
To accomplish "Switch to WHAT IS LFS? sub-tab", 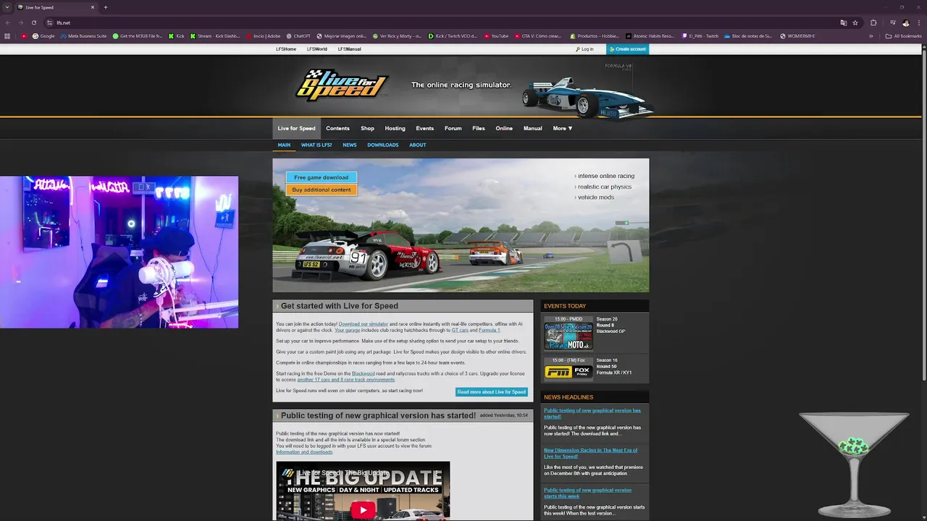I will click(316, 145).
